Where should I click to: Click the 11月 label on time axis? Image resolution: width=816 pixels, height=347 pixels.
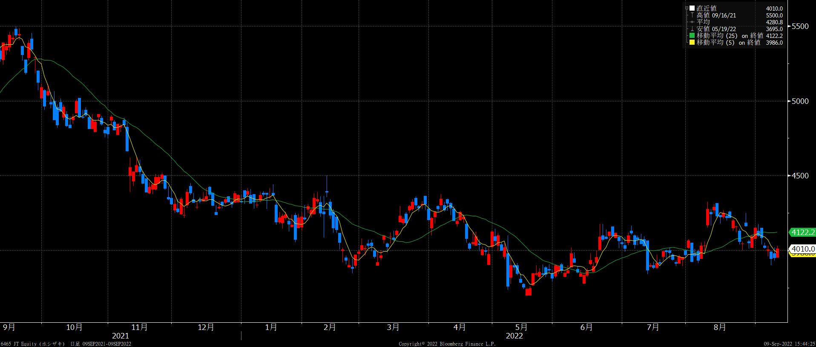coord(140,327)
